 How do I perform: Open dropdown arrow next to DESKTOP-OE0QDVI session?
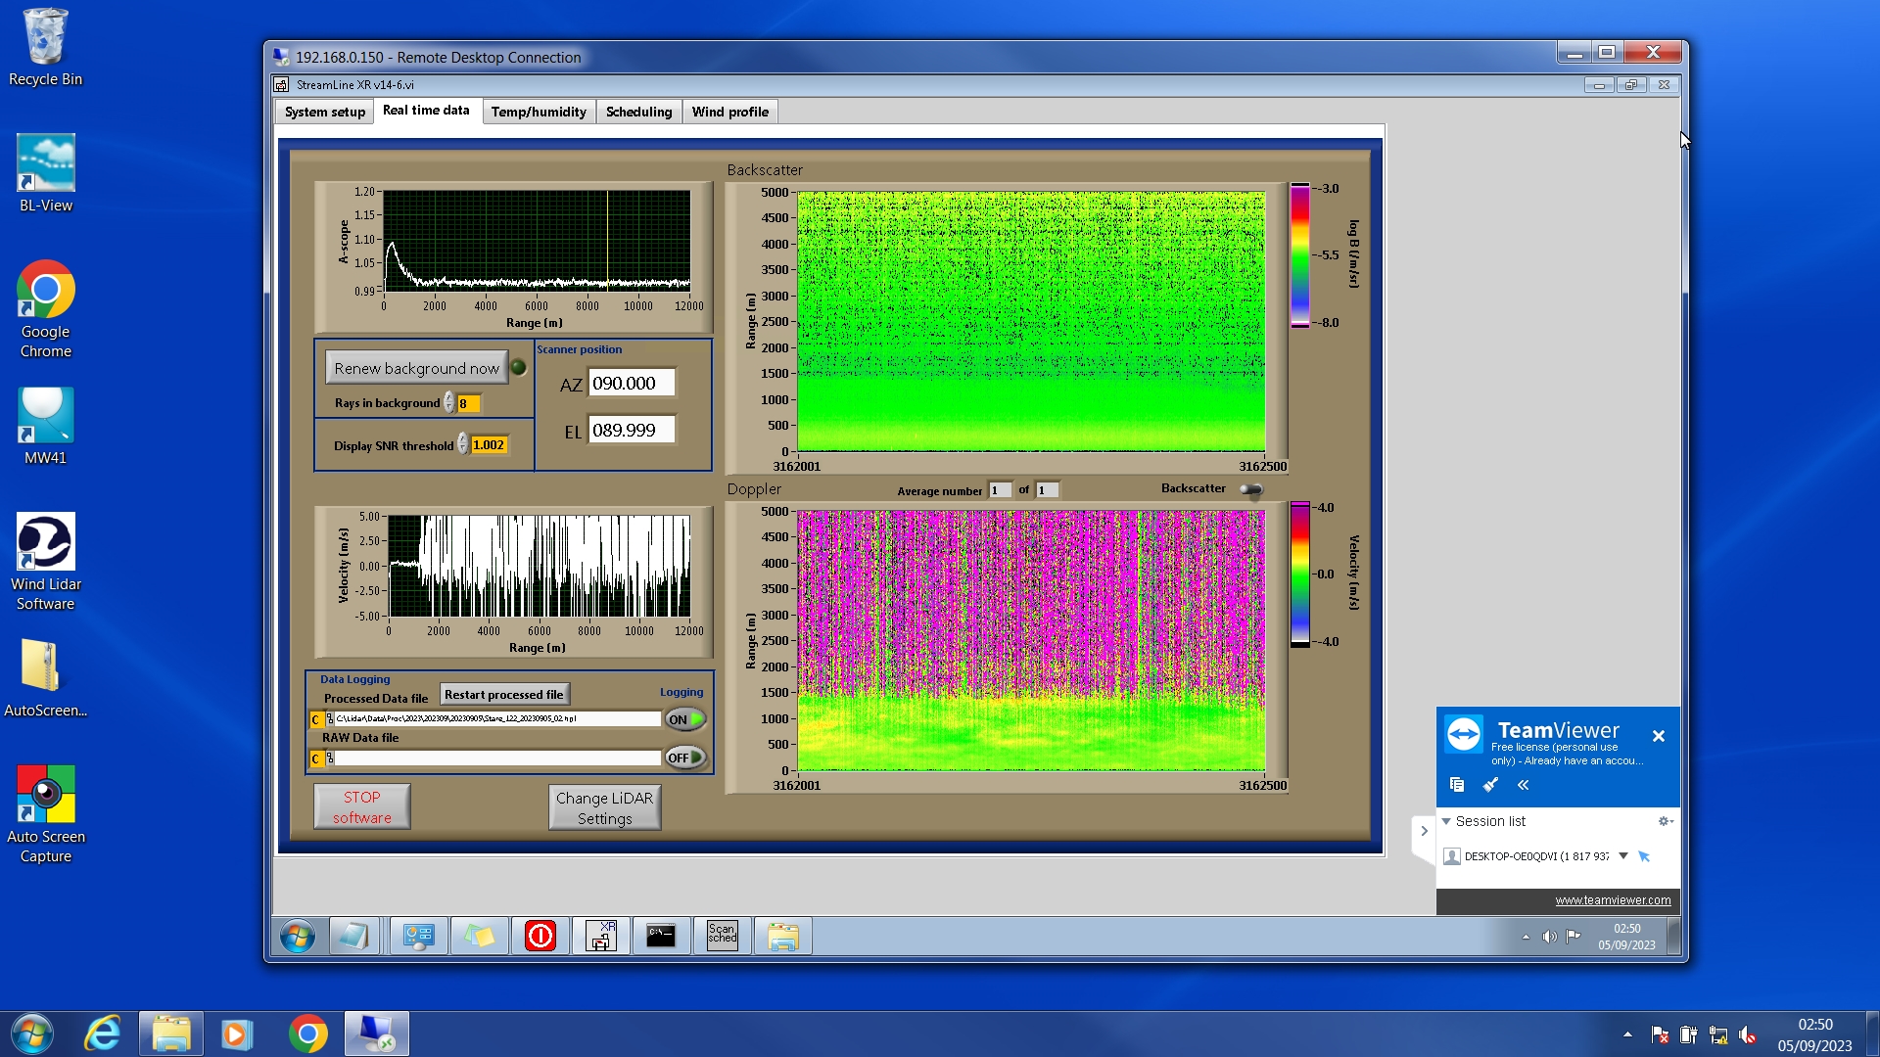tap(1622, 856)
